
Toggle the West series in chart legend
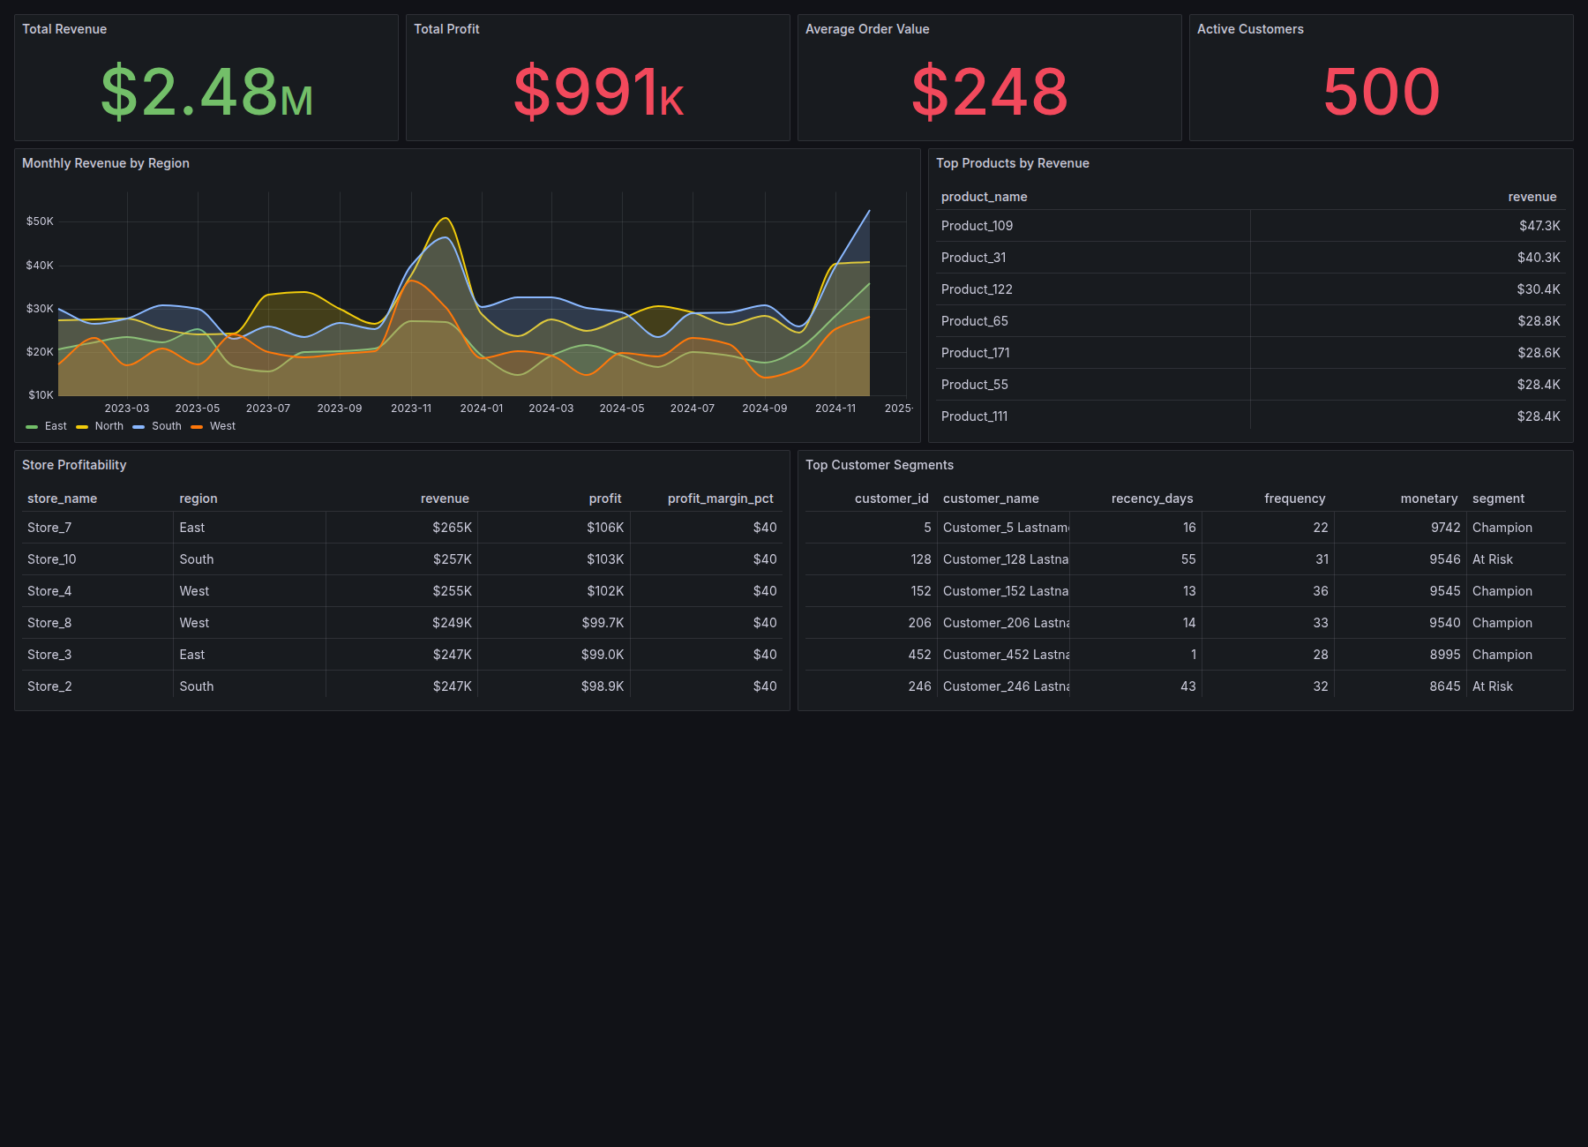click(x=222, y=426)
